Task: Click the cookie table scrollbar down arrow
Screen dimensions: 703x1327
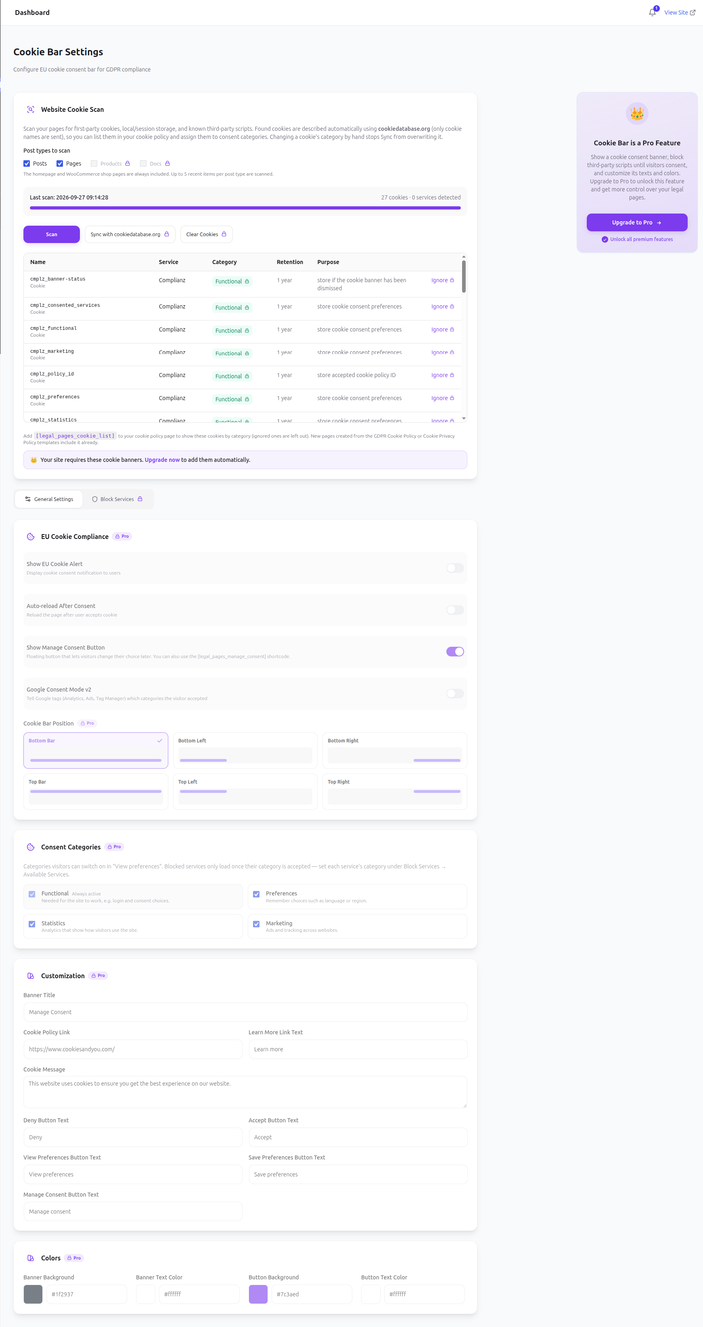Action: (x=464, y=418)
